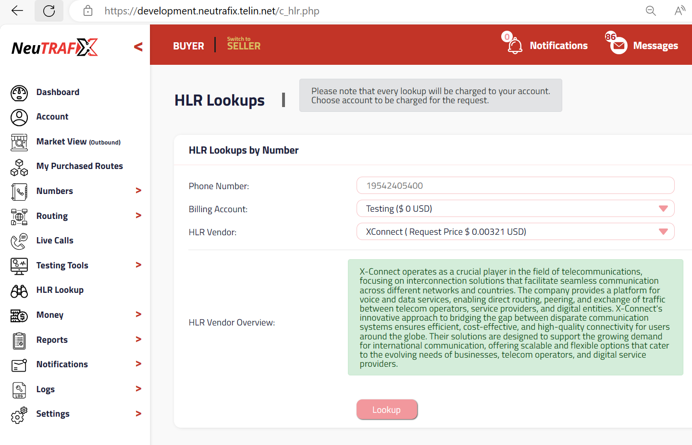Activate the Read Aloud icon
The width and height of the screenshot is (692, 445).
click(680, 11)
